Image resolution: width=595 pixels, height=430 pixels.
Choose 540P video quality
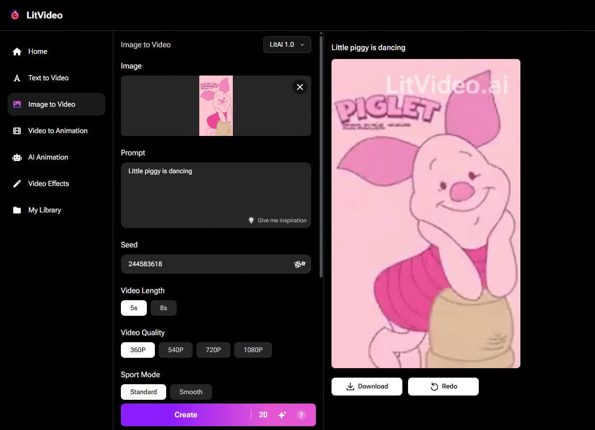coord(176,350)
